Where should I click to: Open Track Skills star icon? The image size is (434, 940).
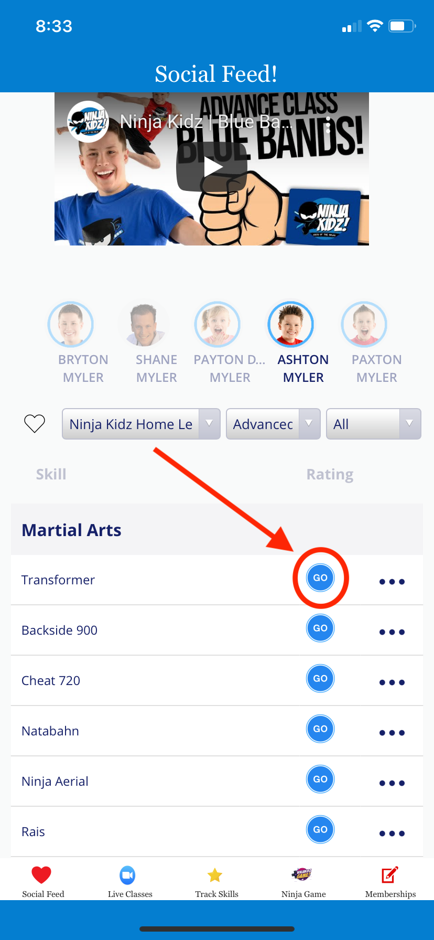click(215, 875)
